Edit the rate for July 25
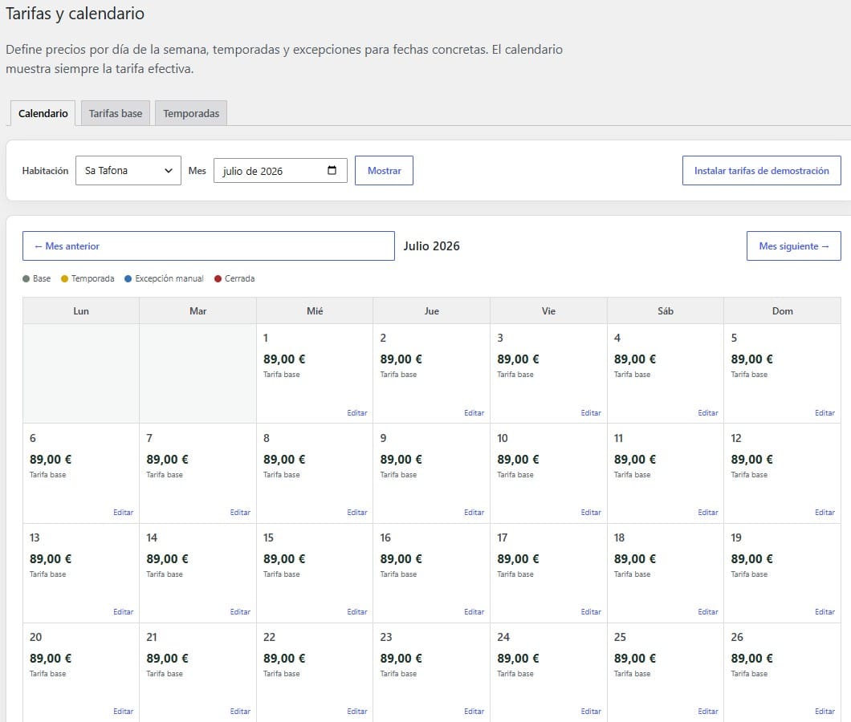Viewport: 851px width, 722px height. [x=708, y=711]
